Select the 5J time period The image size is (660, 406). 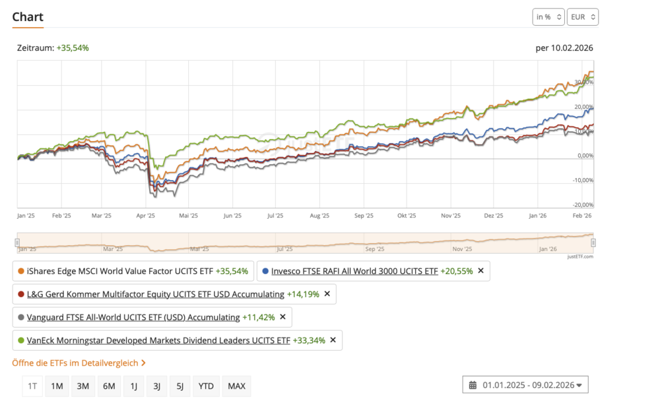[x=180, y=386]
